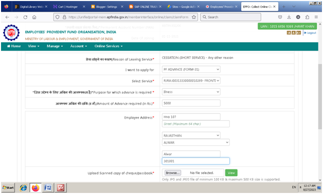
Task: Show the list all tabs chevron
Action: click(294, 7)
